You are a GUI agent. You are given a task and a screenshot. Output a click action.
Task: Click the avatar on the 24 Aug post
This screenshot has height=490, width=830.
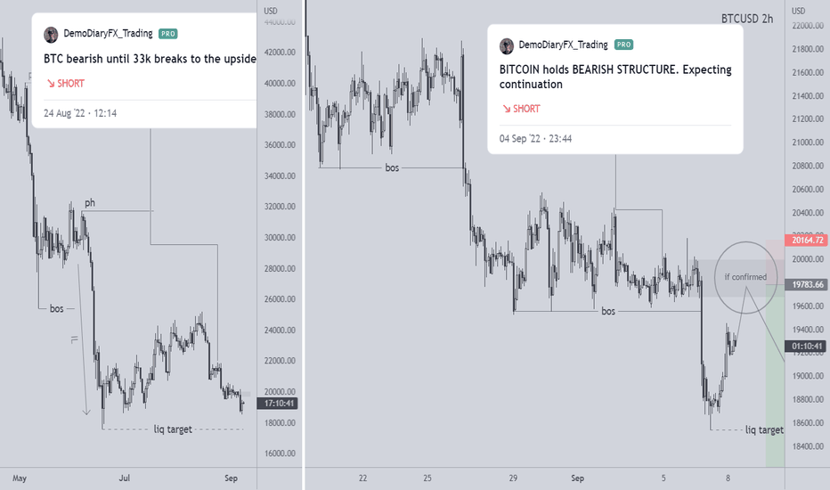pos(51,35)
